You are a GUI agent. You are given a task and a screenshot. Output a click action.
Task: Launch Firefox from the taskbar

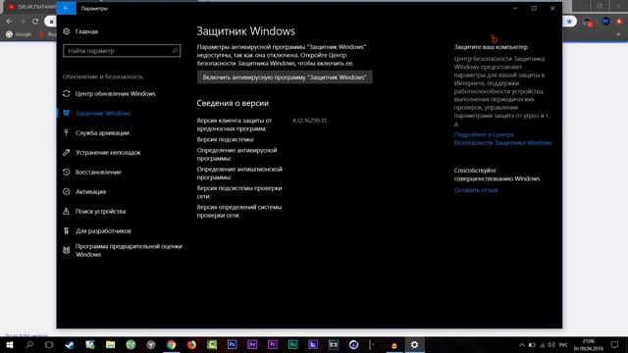[x=191, y=344]
